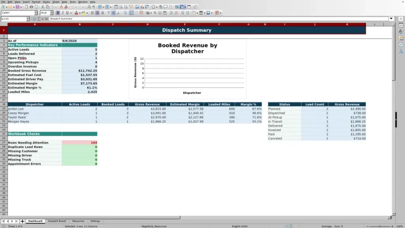This screenshot has width=405, height=228.
Task: Click the Align Right icon
Action: coord(102,13)
